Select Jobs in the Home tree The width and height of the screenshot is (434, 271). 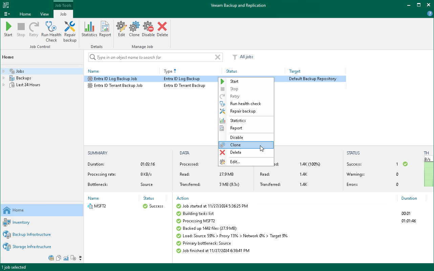(x=20, y=71)
